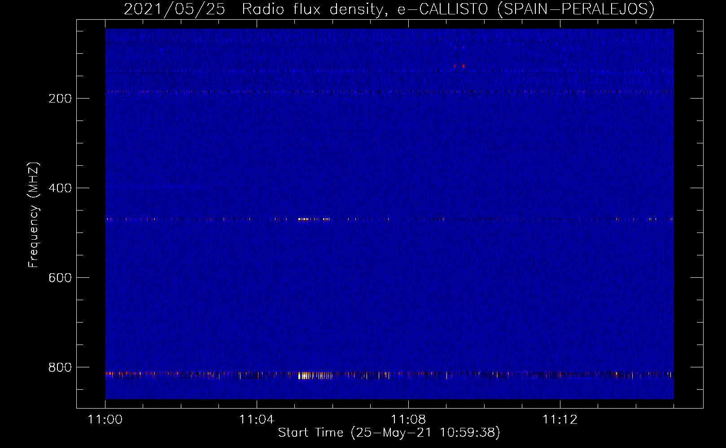Viewport: 726px width, 448px height.
Task: Click the 200 frequency tick label
Action: tap(60, 99)
